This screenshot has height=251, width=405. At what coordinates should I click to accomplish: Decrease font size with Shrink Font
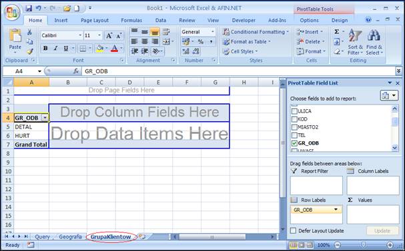pos(119,35)
